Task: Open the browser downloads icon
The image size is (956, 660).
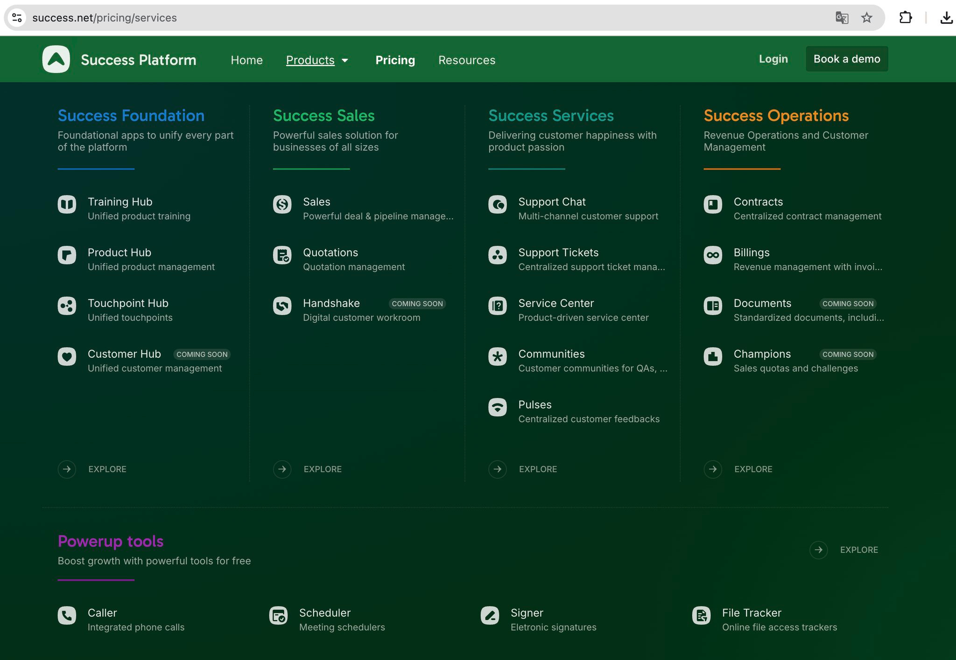Action: (x=946, y=18)
